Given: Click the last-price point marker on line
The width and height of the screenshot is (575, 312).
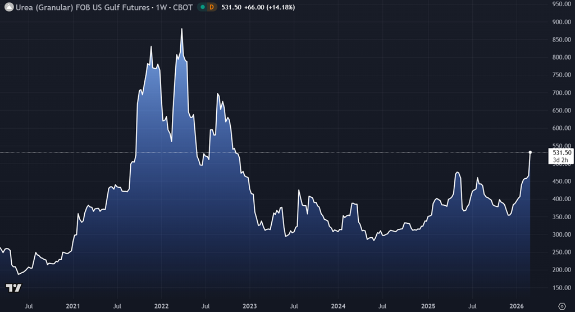Looking at the screenshot, I should [x=530, y=152].
